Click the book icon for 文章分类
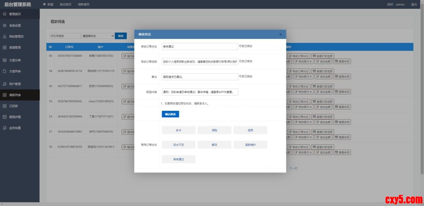 point(5,60)
